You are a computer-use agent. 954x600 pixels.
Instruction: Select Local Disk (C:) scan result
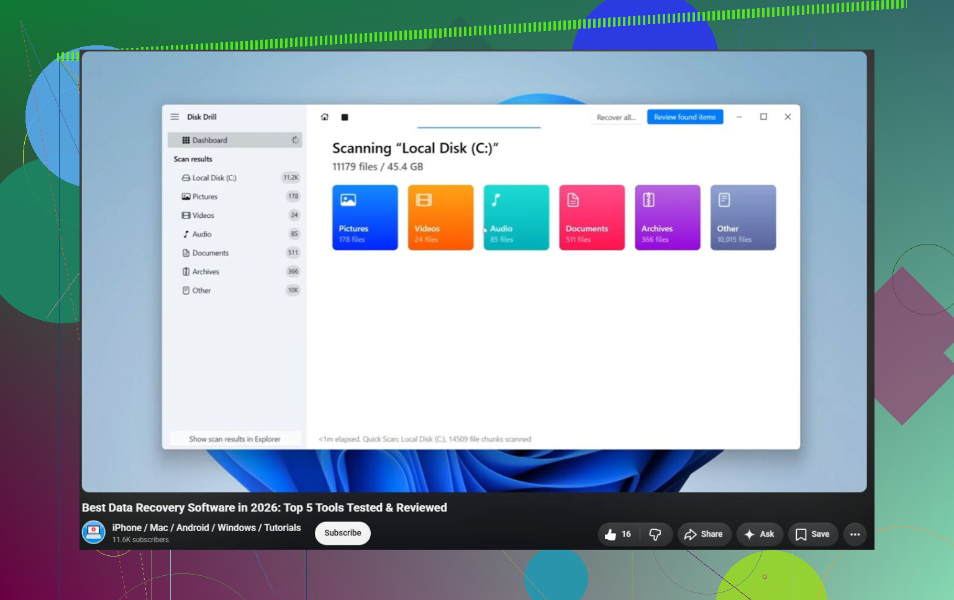(x=235, y=177)
